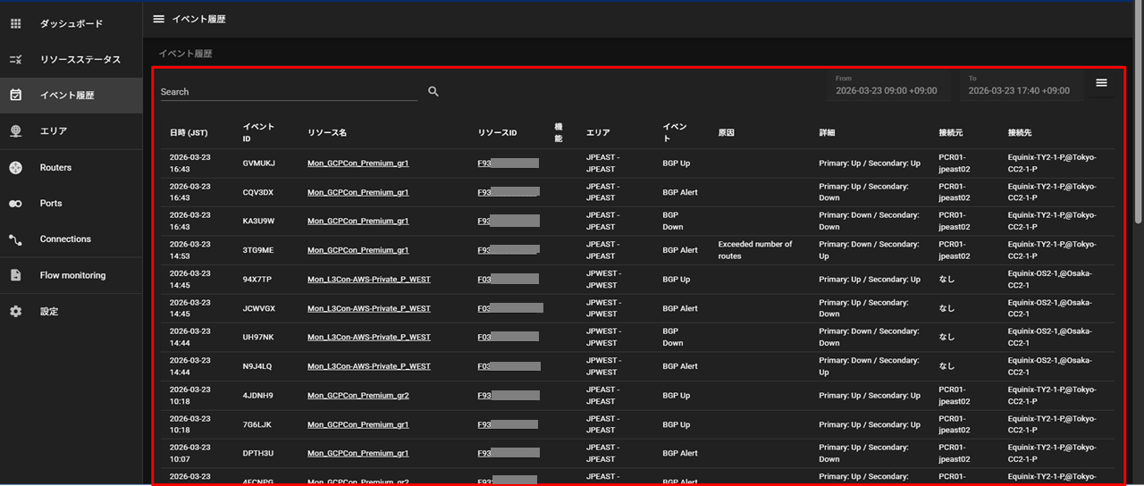Click the Dashboard grid icon in sidebar

[15, 24]
